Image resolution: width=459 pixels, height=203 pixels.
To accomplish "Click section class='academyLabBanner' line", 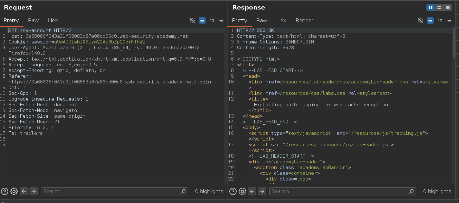I will pyautogui.click(x=303, y=167).
